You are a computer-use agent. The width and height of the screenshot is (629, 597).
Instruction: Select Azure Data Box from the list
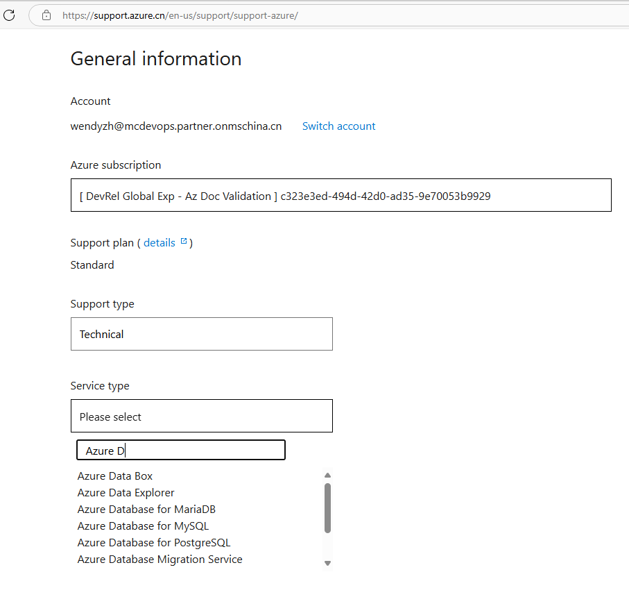coord(115,476)
